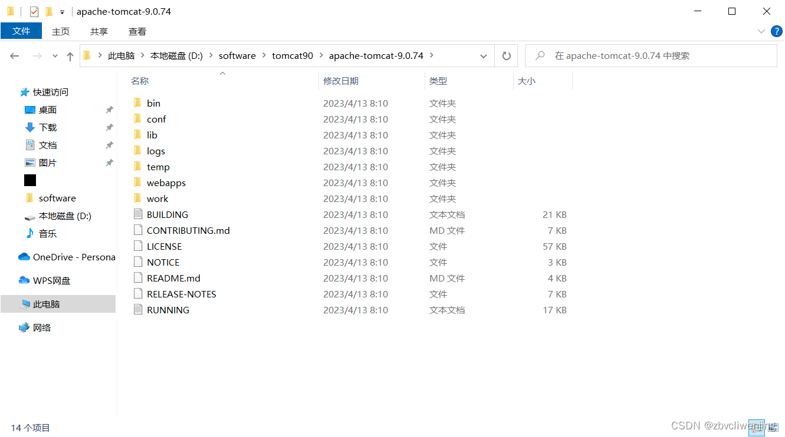Click 本地磁盘 (D:) in the address bar
Viewport: 785px width, 437px height.
click(176, 55)
